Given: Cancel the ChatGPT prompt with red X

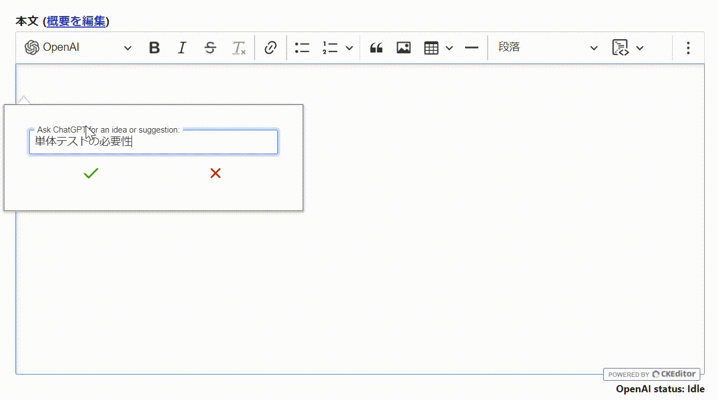Looking at the screenshot, I should (x=215, y=173).
